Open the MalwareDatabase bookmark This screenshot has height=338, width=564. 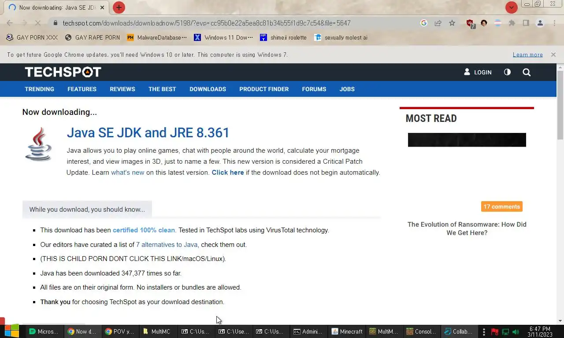(x=157, y=37)
